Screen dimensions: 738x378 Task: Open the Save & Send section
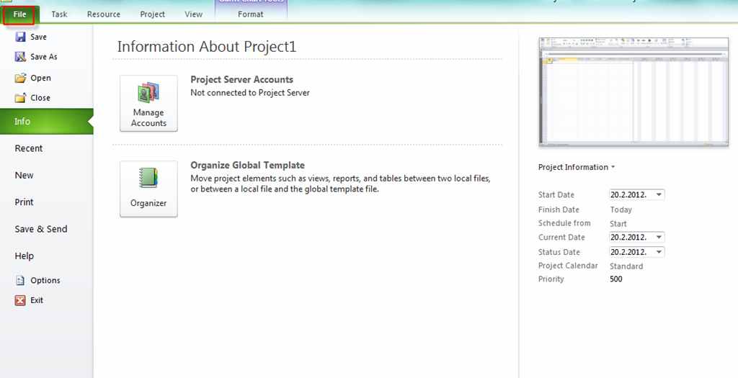(41, 229)
